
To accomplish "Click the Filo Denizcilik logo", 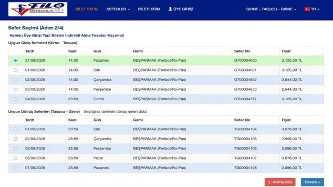I will tap(38, 9).
